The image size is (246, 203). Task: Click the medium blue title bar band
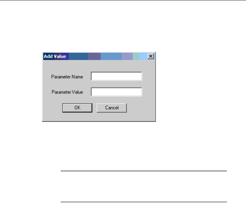pyautogui.click(x=111, y=56)
